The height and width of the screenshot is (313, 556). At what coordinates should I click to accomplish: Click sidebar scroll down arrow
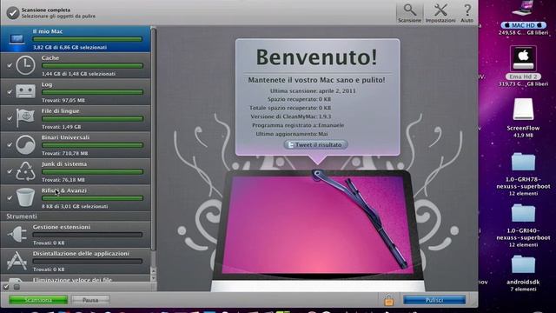click(x=154, y=278)
